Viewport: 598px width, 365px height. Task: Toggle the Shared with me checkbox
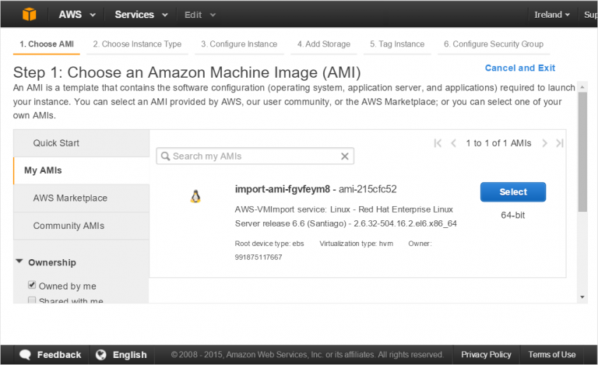[32, 300]
